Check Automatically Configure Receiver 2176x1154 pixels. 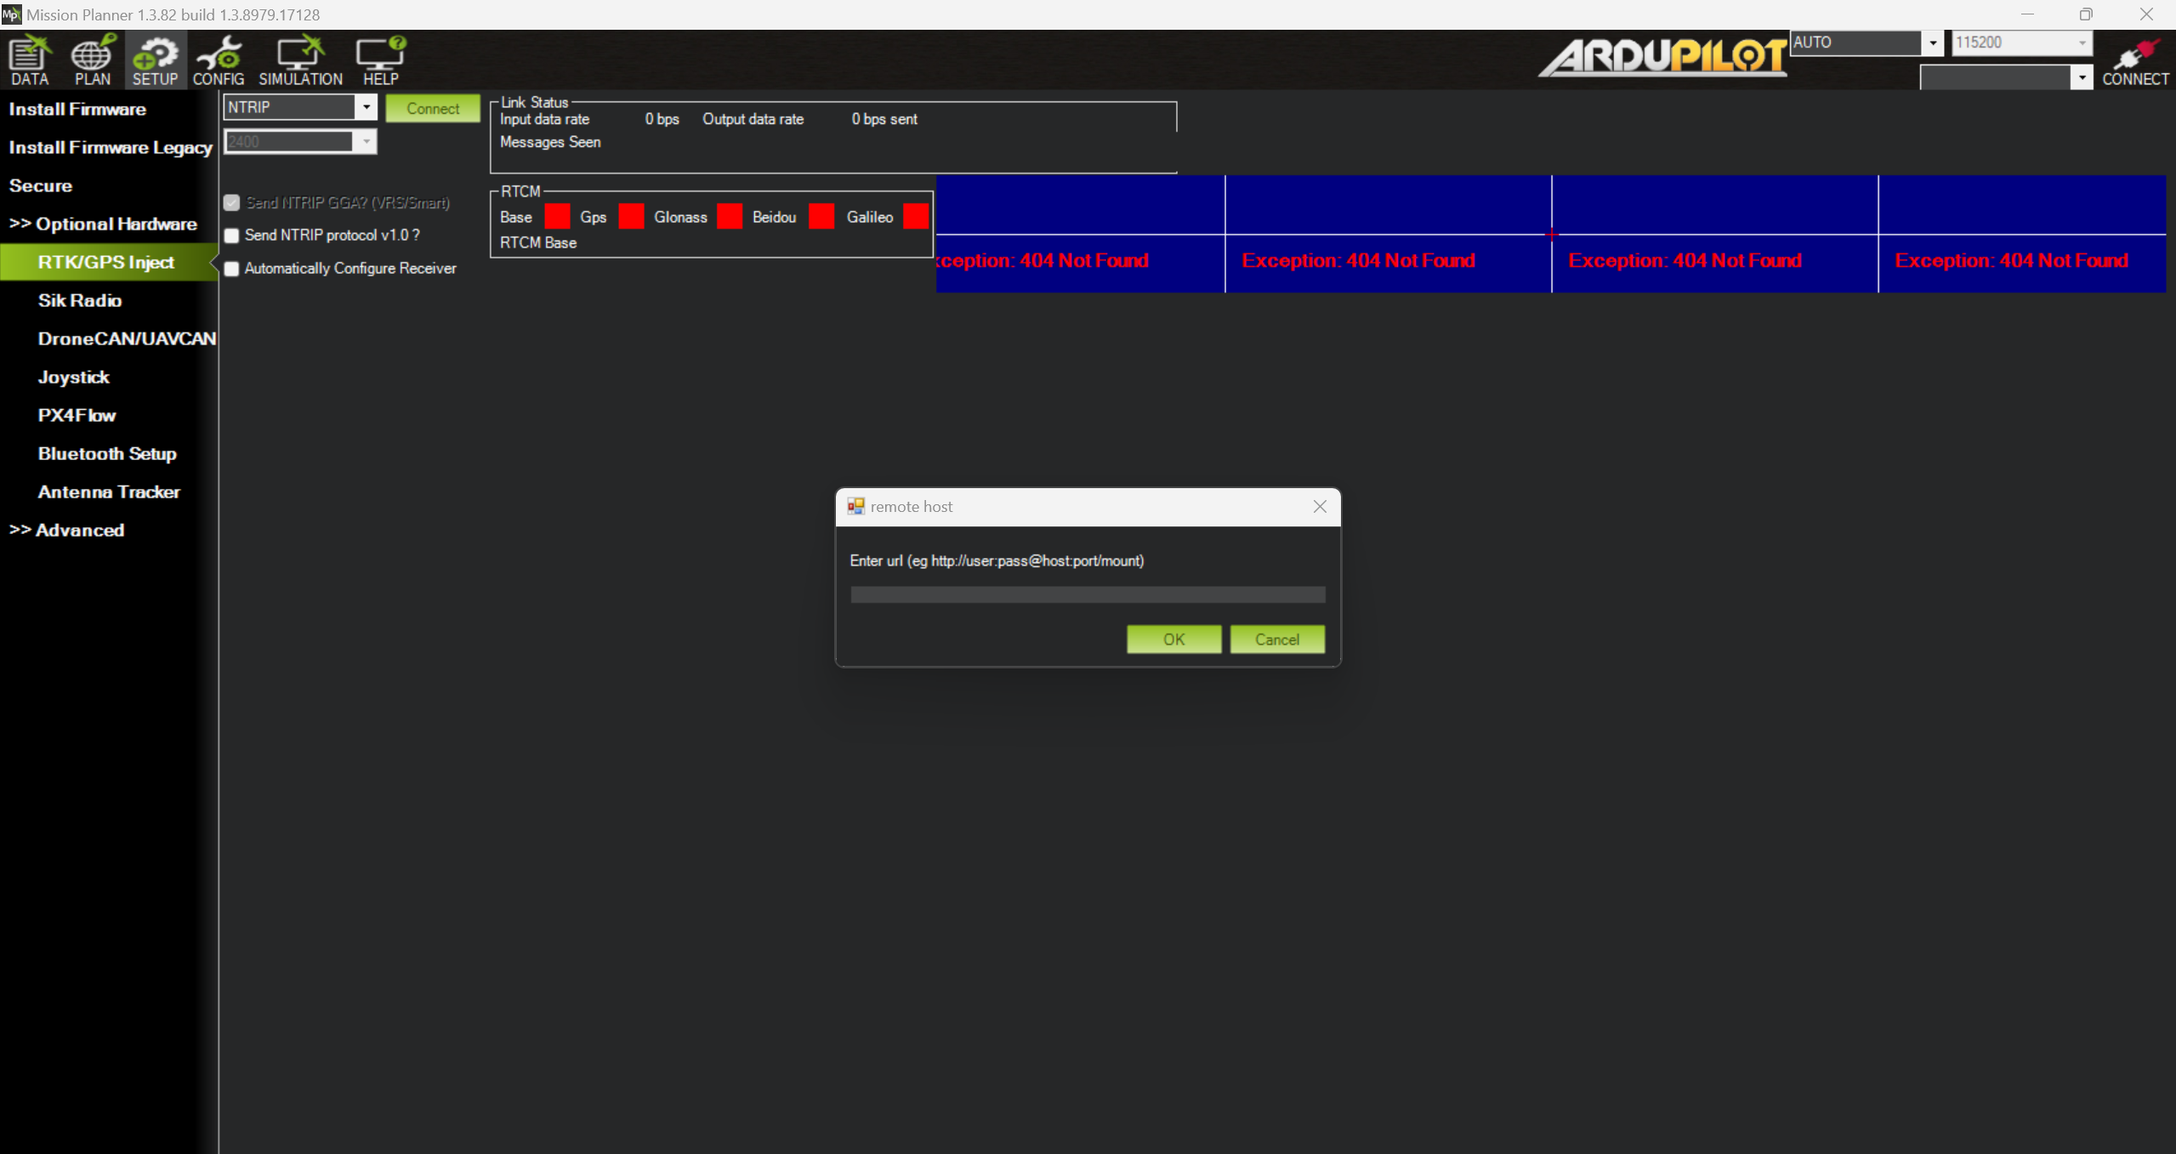point(232,269)
